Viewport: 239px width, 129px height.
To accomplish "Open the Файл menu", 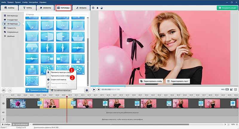I will 4,2.
